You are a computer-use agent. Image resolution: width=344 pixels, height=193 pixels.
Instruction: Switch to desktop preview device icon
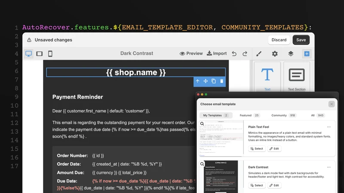[x=28, y=54]
